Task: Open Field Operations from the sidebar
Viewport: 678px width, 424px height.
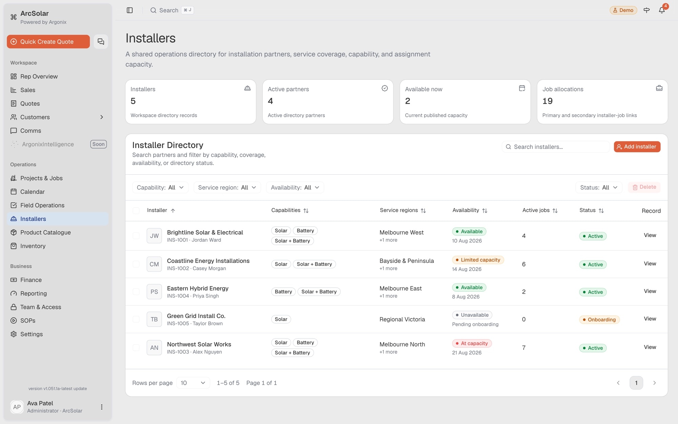Action: pos(58,205)
